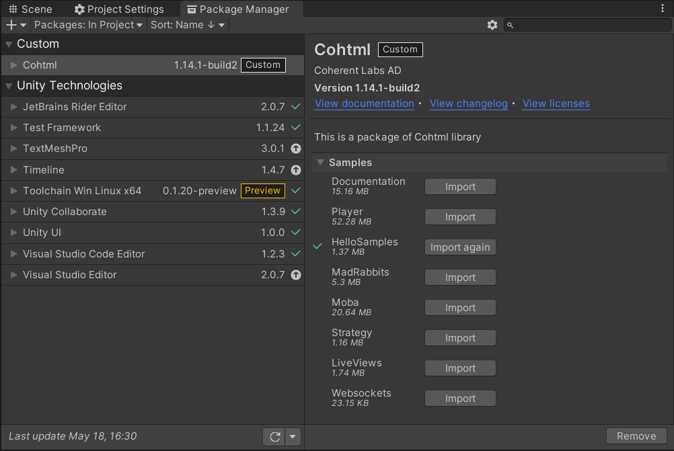
Task: Select the TextMeshPro package name
Action: (55, 148)
